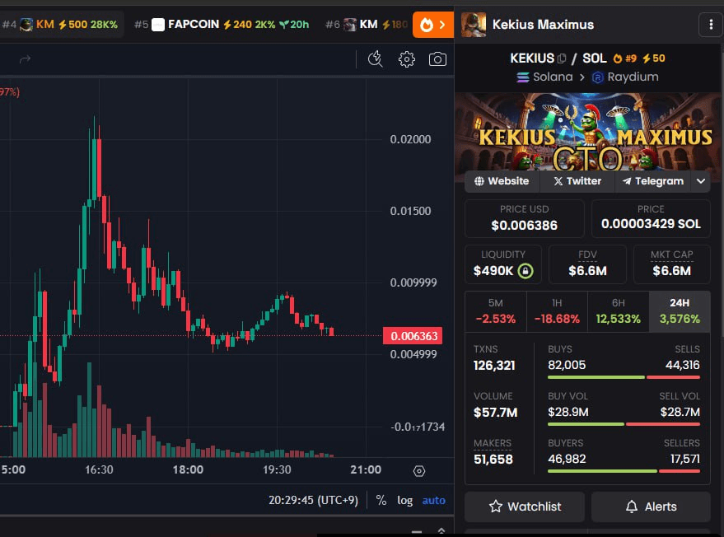This screenshot has height=537, width=724.
Task: Click the PRICE USD $0.006386 box
Action: (525, 218)
